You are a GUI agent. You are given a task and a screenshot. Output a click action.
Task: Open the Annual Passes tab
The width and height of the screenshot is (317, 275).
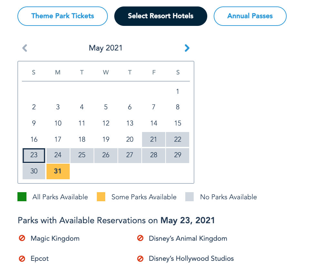[250, 16]
